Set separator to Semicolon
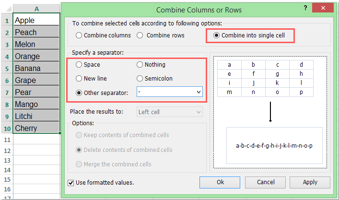The width and height of the screenshot is (339, 200). pos(140,78)
